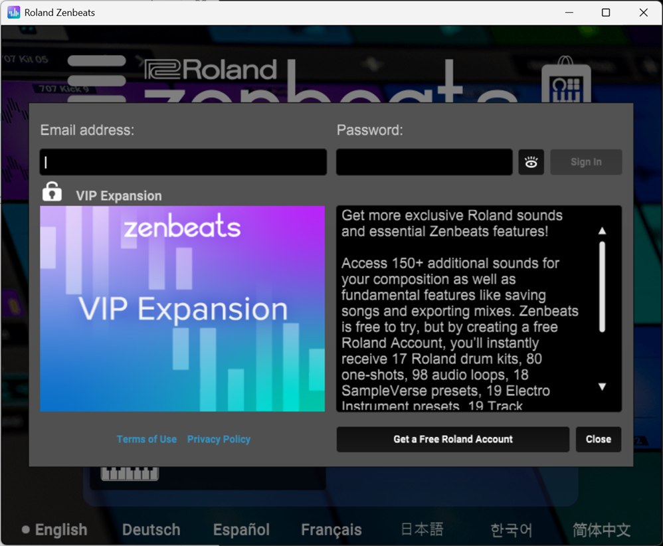663x546 pixels.
Task: Focus the Email address input field
Action: [x=183, y=162]
